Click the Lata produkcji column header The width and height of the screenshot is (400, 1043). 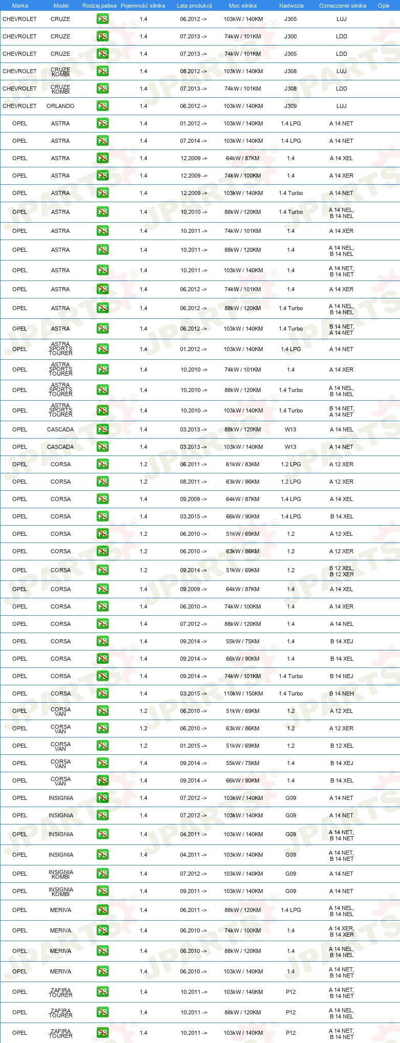194,6
